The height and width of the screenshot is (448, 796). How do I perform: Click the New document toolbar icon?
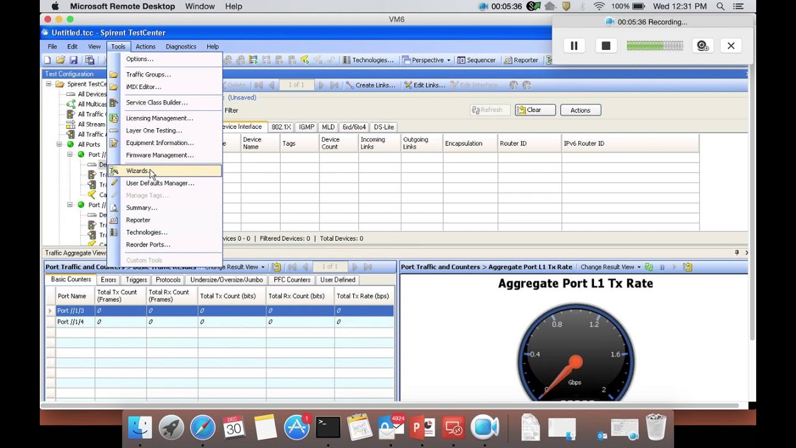pyautogui.click(x=48, y=60)
